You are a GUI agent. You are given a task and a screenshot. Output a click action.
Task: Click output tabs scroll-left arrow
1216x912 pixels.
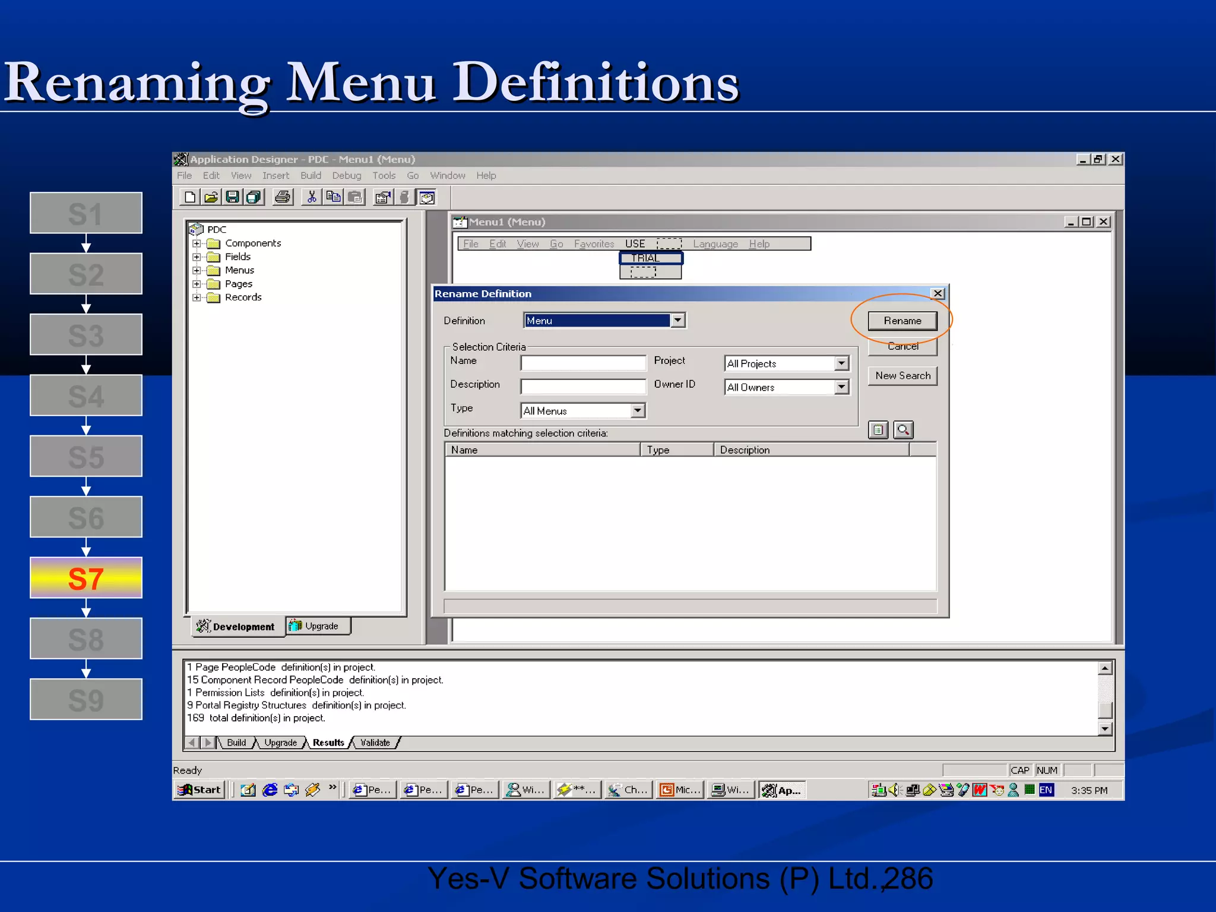[x=193, y=743]
